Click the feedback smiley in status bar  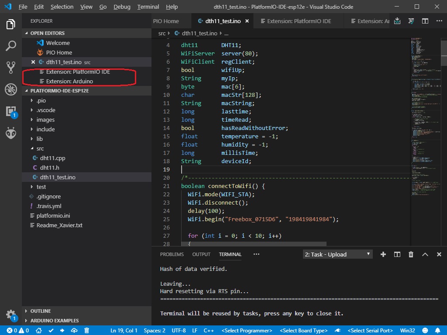425,331
